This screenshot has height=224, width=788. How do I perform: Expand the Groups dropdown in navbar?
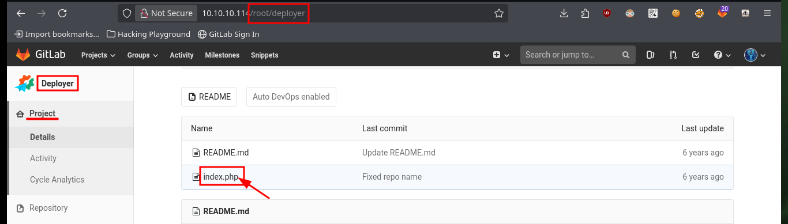click(x=142, y=55)
